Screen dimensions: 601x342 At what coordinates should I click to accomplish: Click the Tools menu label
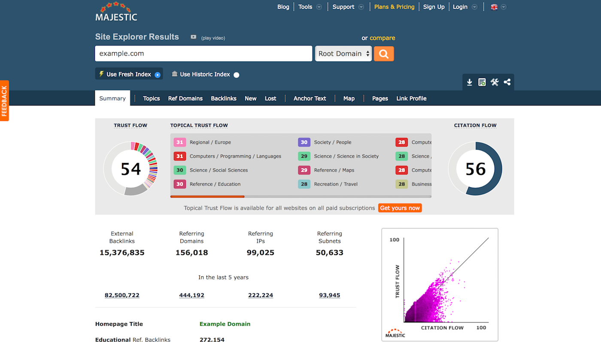point(305,7)
